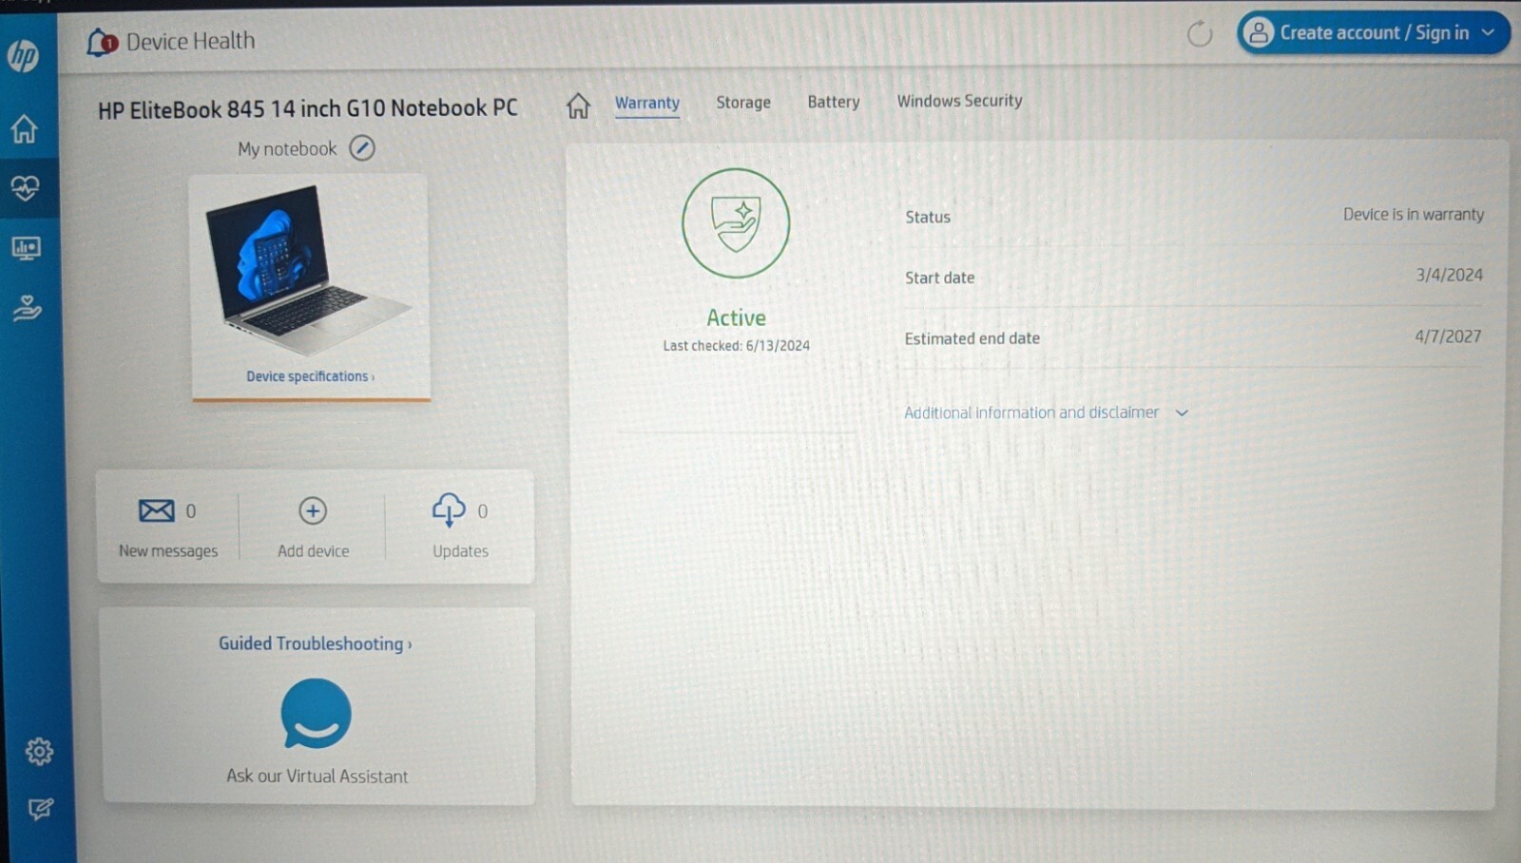Click the warranty shield Active icon
The image size is (1521, 863).
(736, 223)
